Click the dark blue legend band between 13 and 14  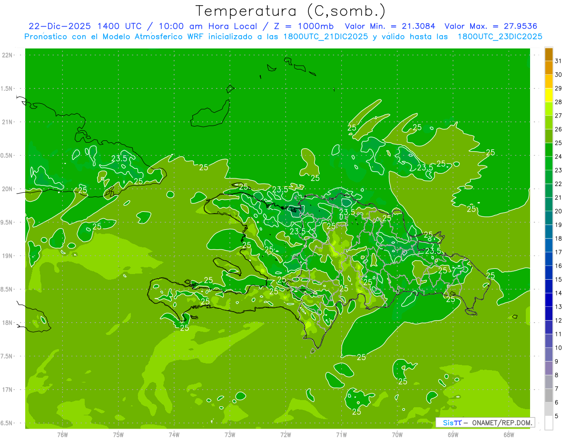549,300
